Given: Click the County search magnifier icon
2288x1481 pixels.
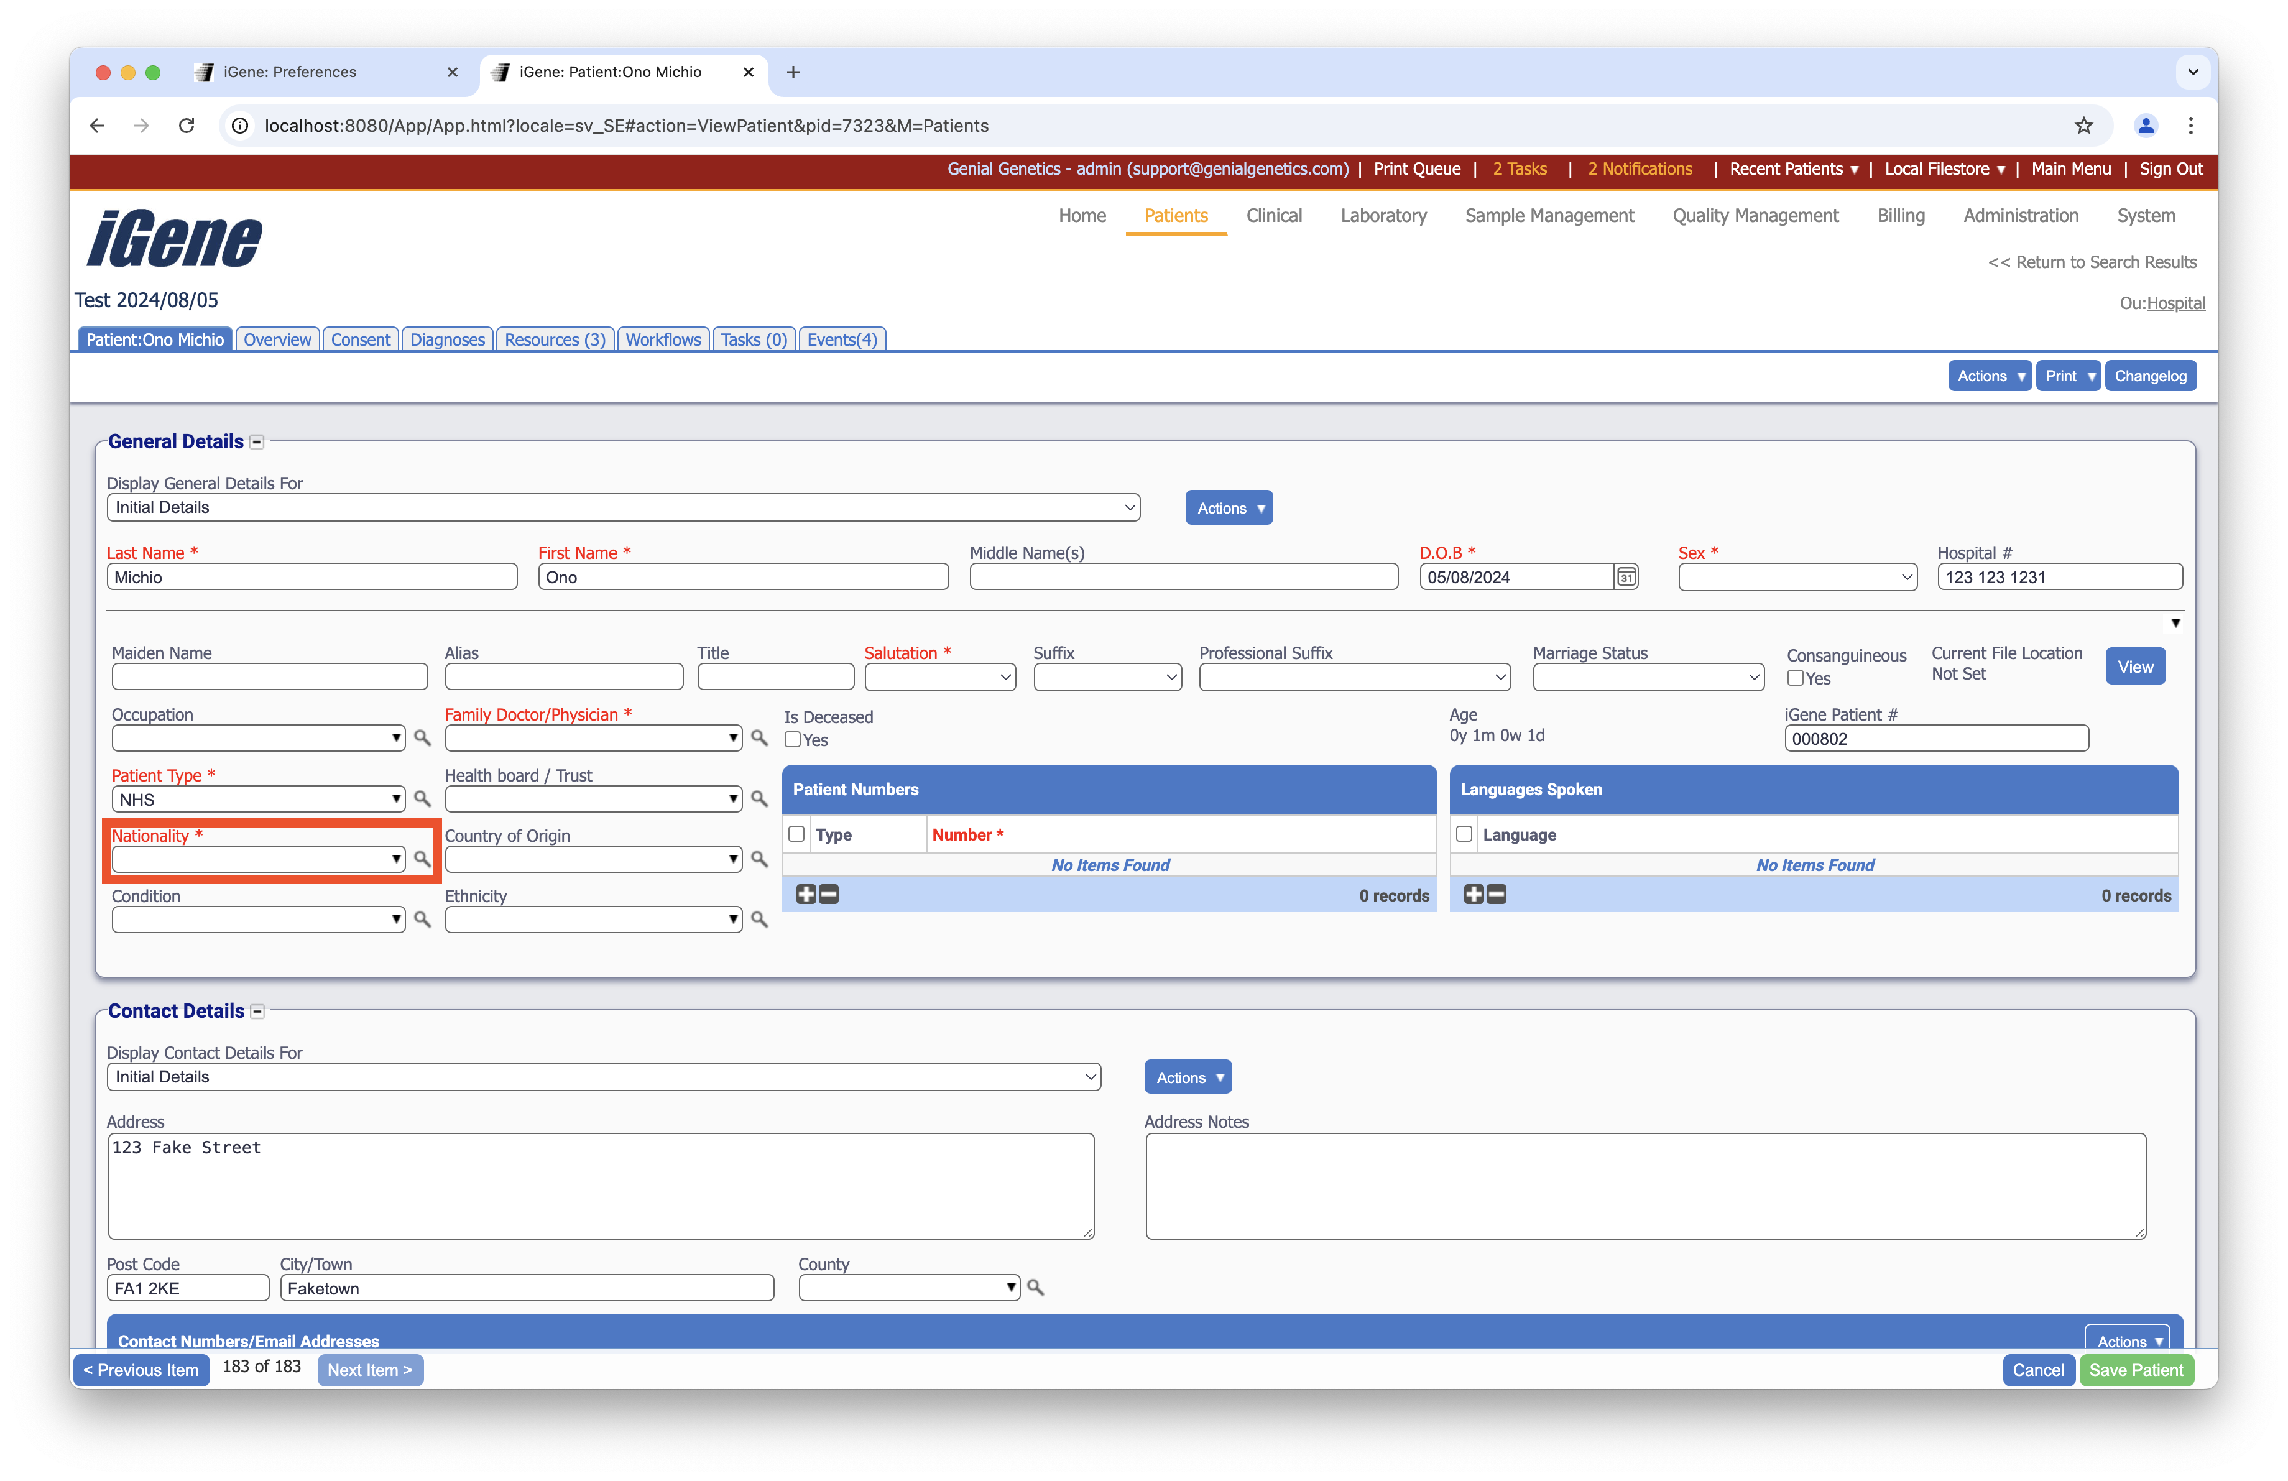Looking at the screenshot, I should coord(1035,1288).
